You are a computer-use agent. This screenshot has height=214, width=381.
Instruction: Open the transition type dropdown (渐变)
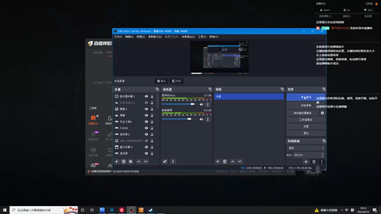click(x=306, y=148)
